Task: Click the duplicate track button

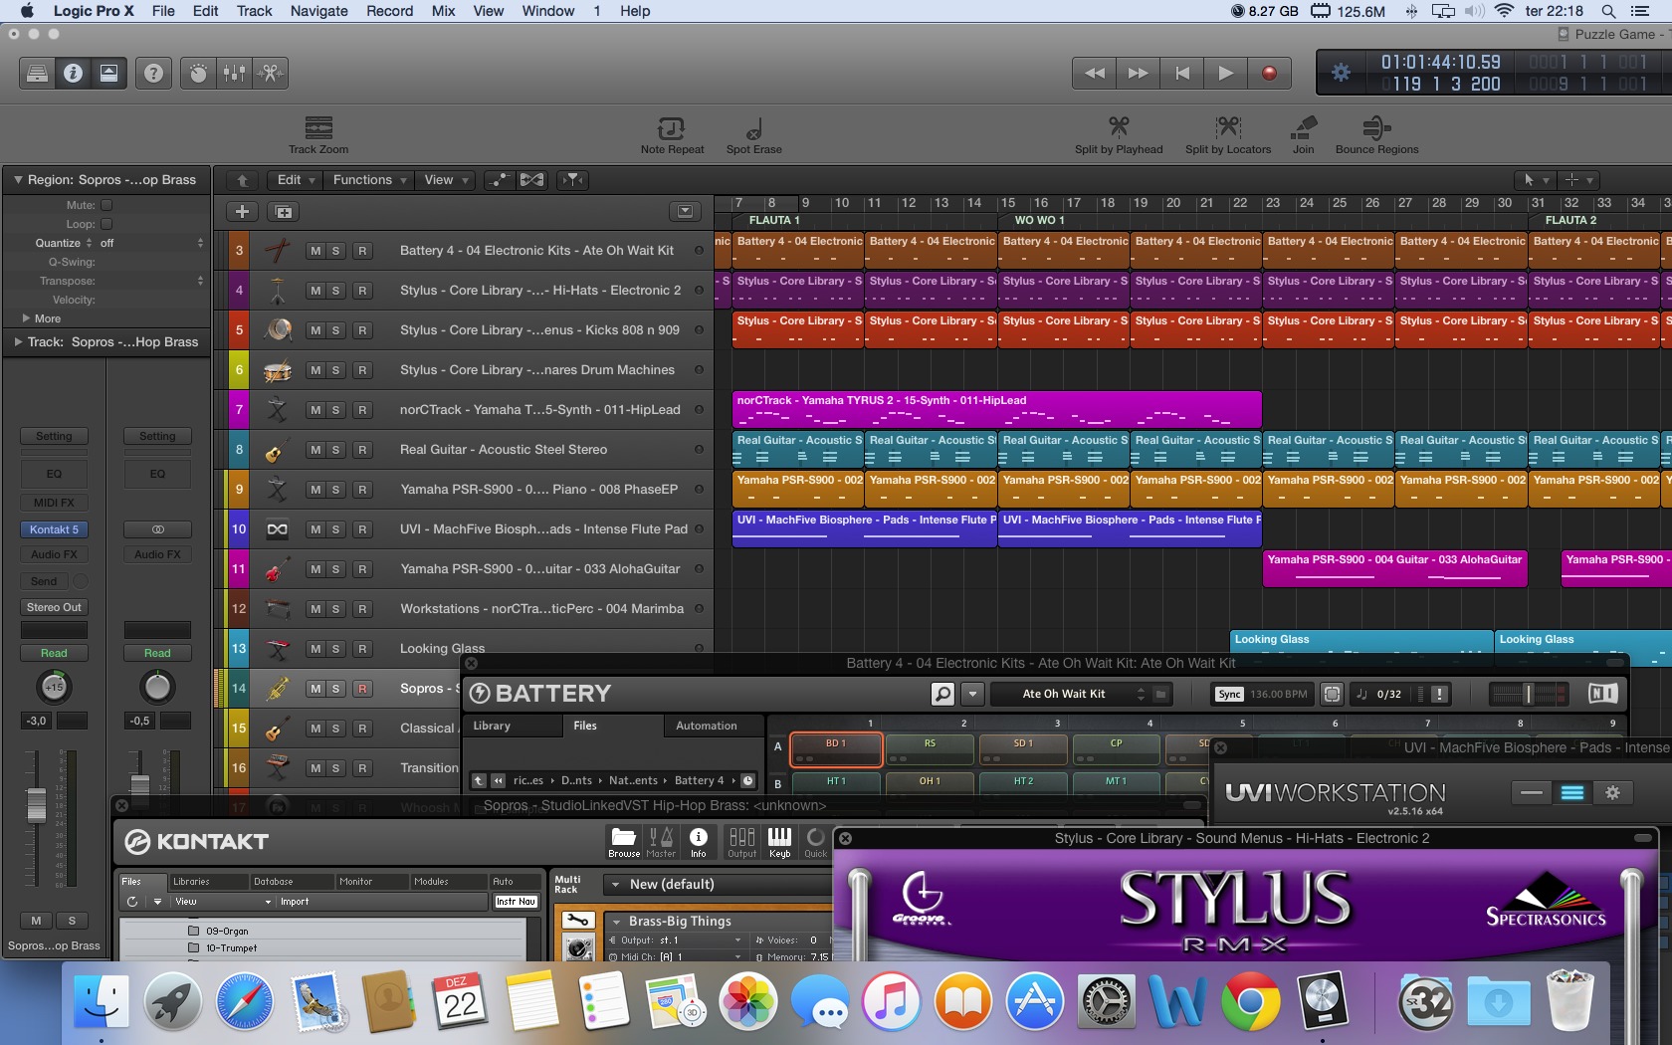Action: (284, 211)
